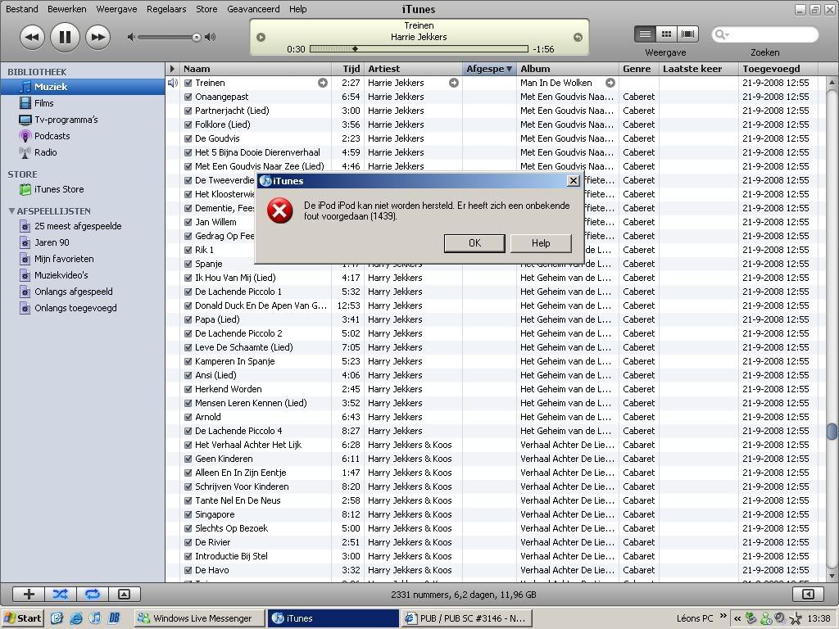Click the Afgespeeld column sort arrow

[x=509, y=69]
